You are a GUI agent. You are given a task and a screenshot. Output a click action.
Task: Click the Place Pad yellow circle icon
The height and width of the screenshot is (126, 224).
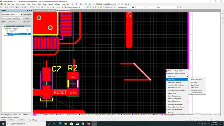click(98, 7)
